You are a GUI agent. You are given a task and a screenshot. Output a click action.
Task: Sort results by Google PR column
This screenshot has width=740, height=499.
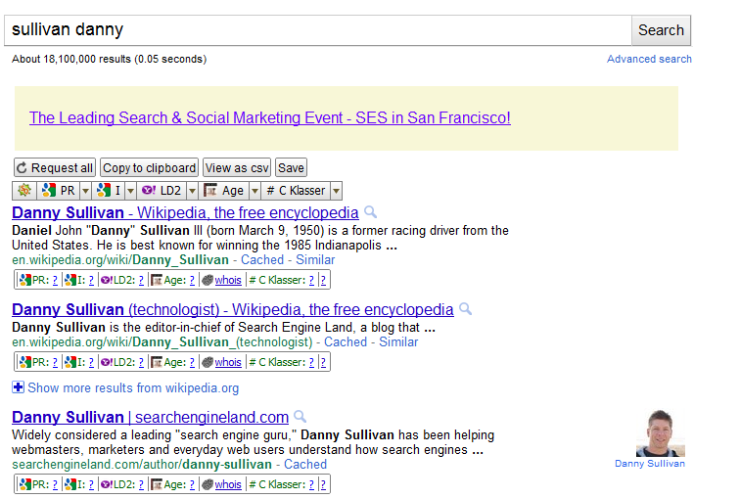(x=59, y=191)
